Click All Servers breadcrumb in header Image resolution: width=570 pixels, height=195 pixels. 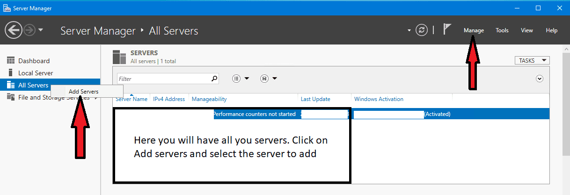(x=174, y=31)
